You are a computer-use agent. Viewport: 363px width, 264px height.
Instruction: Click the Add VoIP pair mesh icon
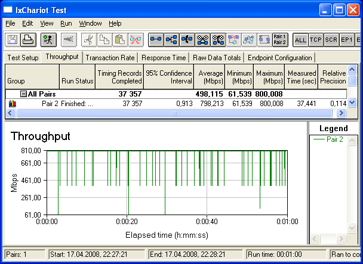coord(202,40)
